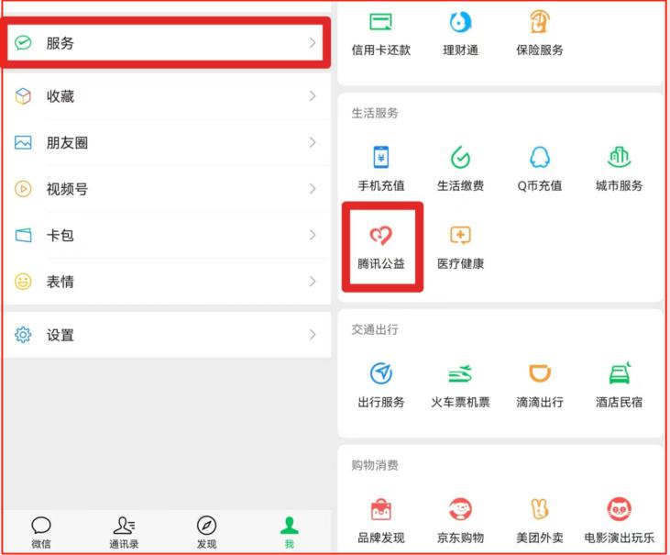The height and width of the screenshot is (555, 670).
Task: Open 城市服务 city services icon
Action: [620, 157]
